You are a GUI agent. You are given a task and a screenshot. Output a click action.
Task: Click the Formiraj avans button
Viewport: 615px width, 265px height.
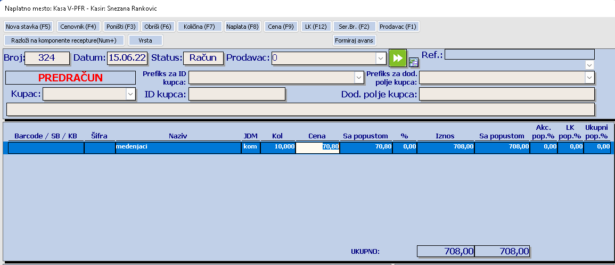coord(354,40)
